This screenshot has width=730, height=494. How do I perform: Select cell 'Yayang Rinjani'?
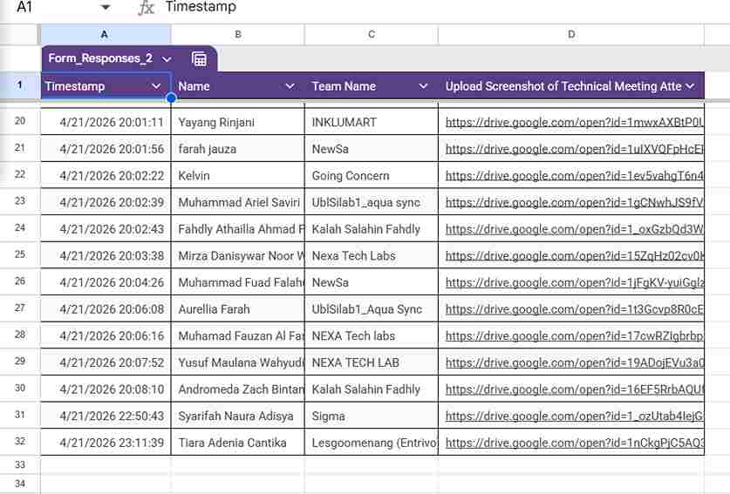tap(238, 122)
